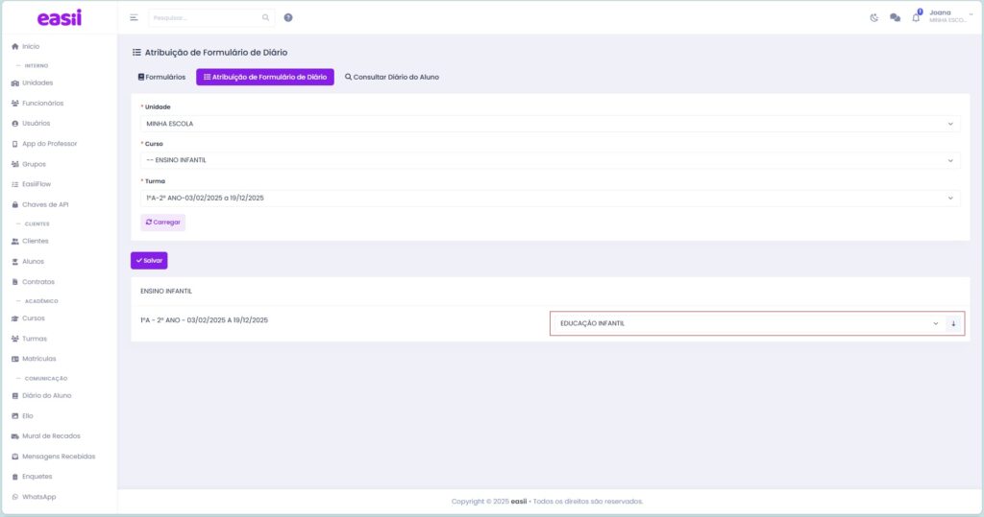Click the Pesquisar search field
Image resolution: width=984 pixels, height=517 pixels.
pos(204,17)
